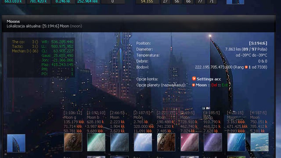Click coordinates [1:106:12]
Viewport: 281px width, 158px height.
(x=73, y=113)
